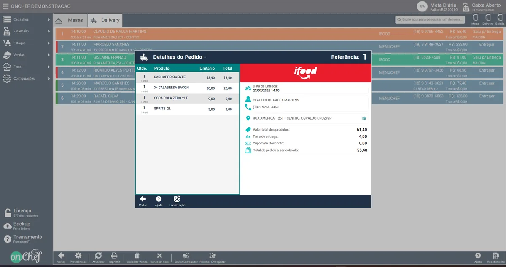506x267 pixels.
Task: Select order 1 CLAUDIO DE PAULA MARTINS row
Action: [x=280, y=34]
